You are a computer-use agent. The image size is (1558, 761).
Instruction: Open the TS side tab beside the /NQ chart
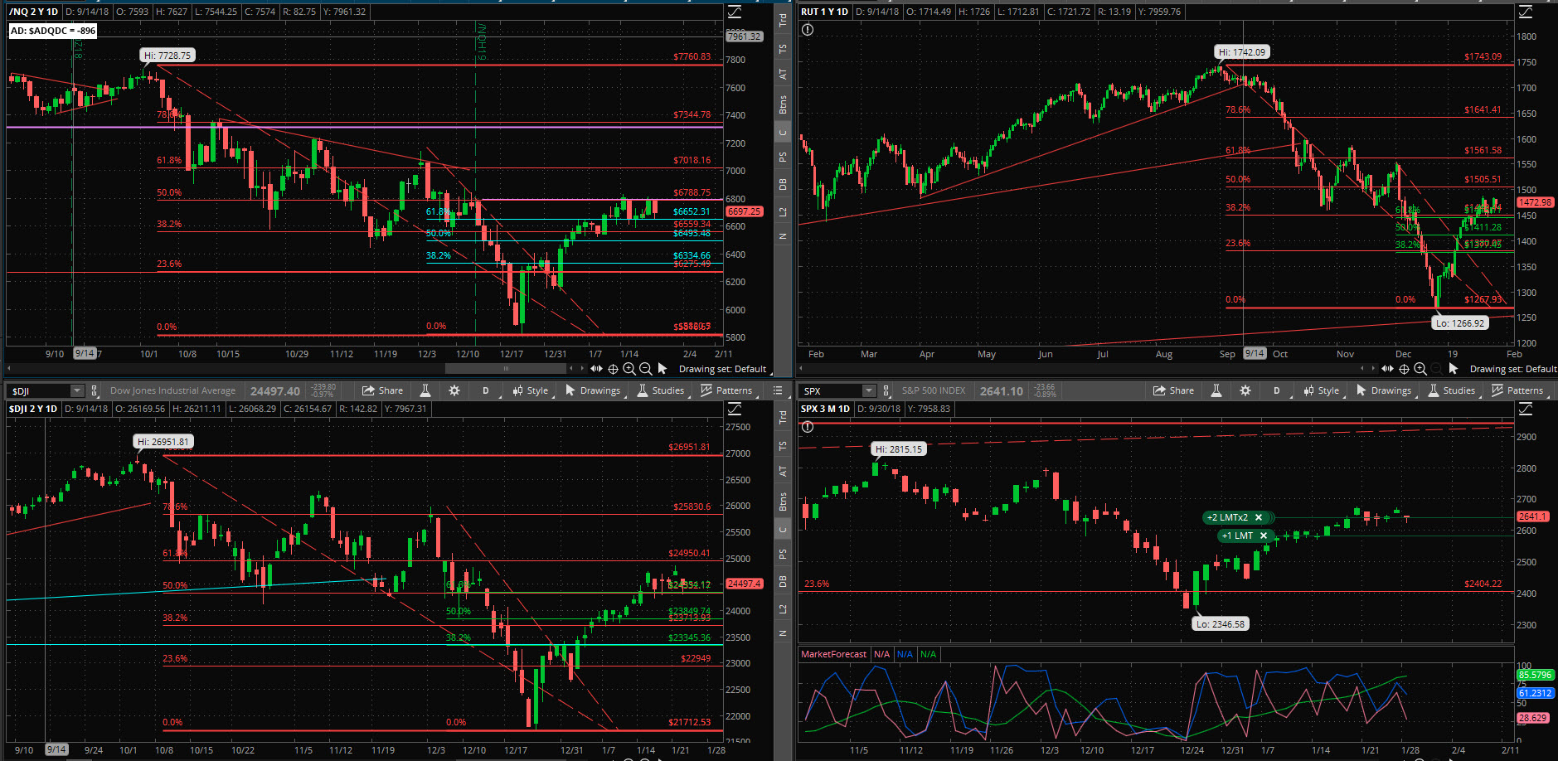tap(783, 49)
